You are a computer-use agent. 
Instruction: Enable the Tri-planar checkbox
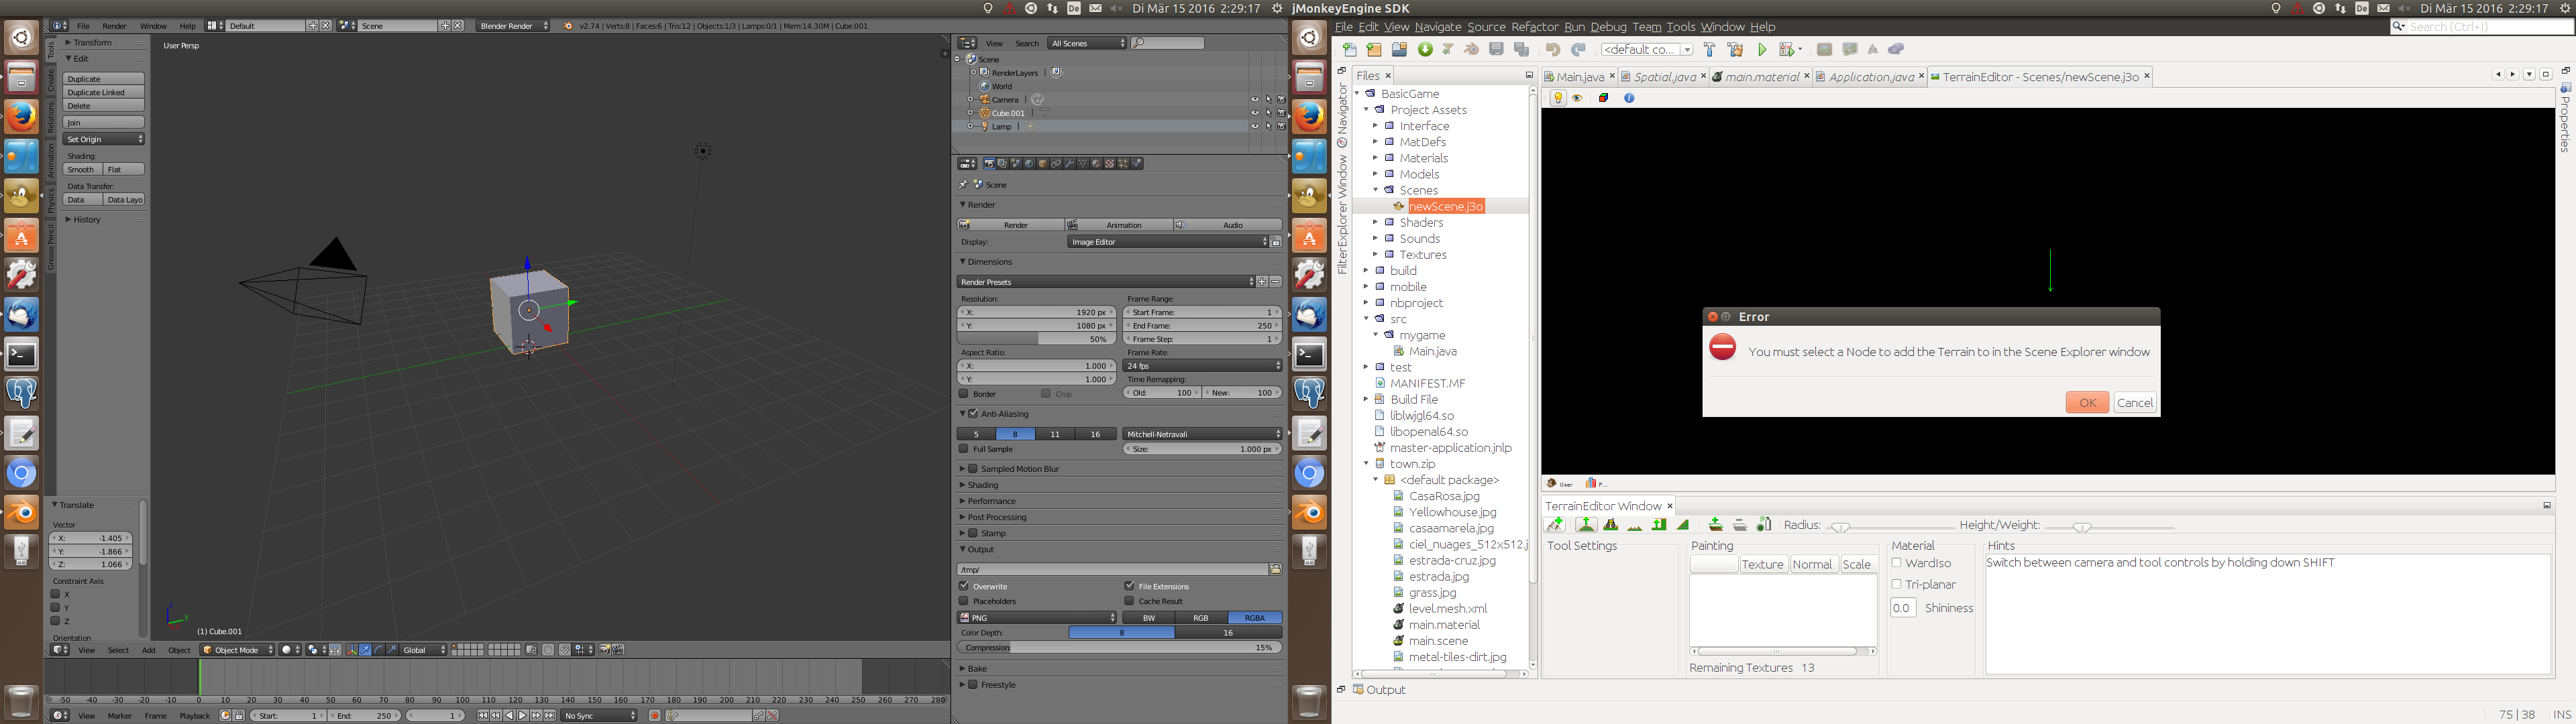coord(1896,584)
